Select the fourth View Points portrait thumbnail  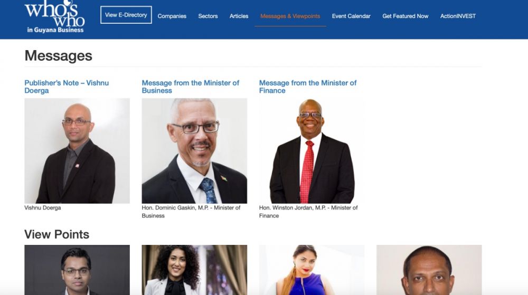point(429,270)
